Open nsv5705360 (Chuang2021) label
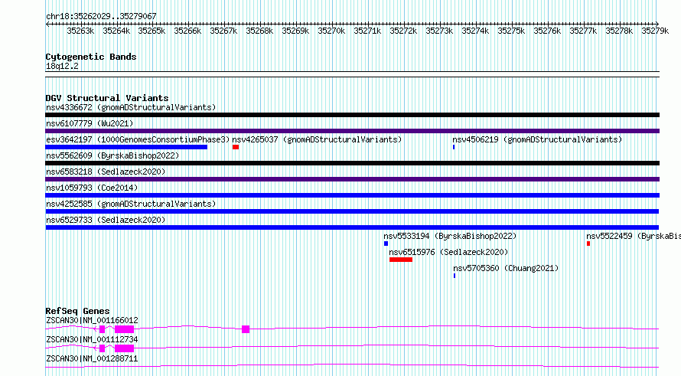 [x=506, y=268]
